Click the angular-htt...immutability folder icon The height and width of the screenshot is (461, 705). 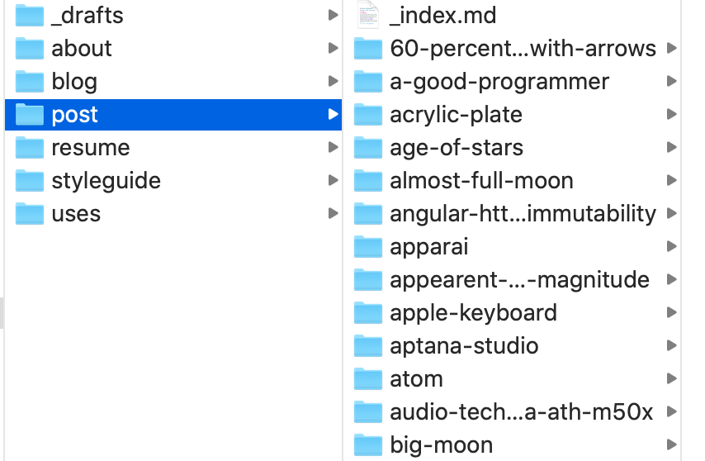[x=368, y=214]
